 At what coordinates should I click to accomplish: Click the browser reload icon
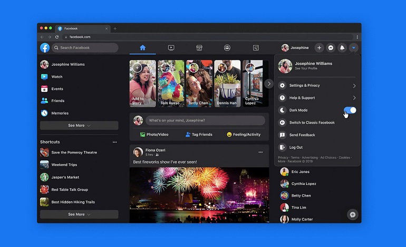tap(57, 37)
